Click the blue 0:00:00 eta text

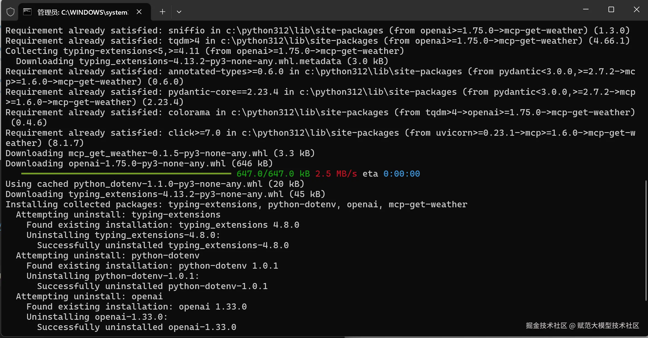(x=402, y=174)
